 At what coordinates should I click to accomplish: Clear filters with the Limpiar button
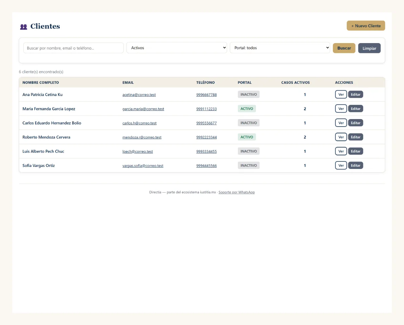click(x=369, y=48)
